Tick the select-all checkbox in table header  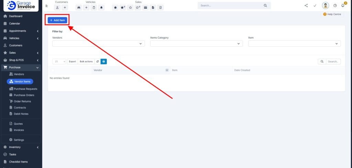coord(53,70)
